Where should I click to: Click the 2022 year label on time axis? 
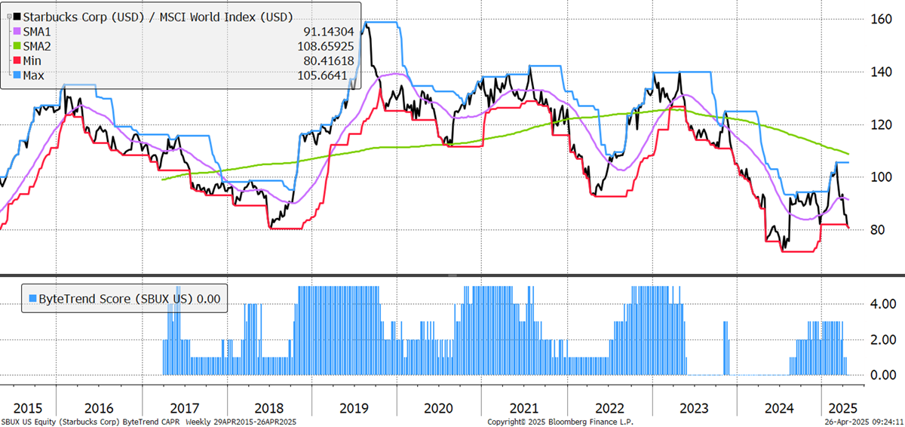pyautogui.click(x=609, y=407)
